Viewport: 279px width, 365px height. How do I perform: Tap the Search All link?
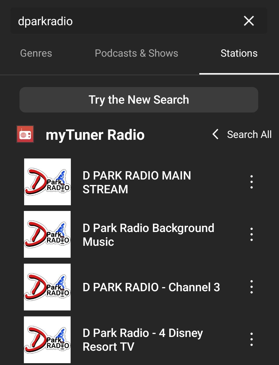249,135
